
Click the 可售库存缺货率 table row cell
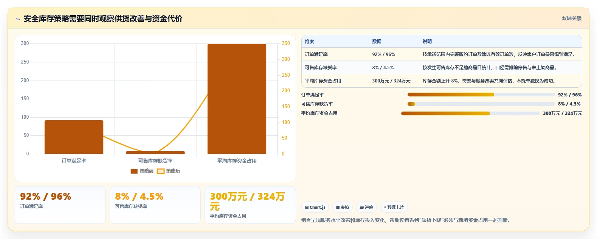[x=321, y=68]
